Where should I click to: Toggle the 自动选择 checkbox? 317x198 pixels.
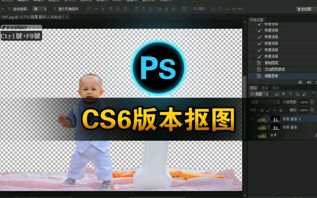pyautogui.click(x=9, y=9)
